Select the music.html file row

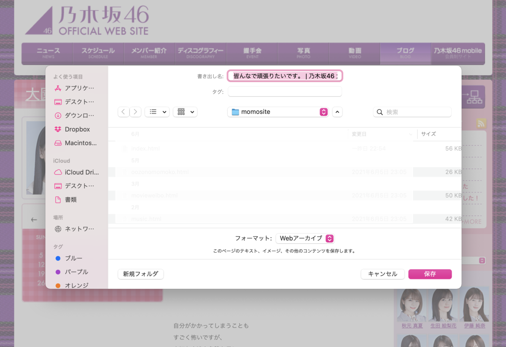click(285, 219)
